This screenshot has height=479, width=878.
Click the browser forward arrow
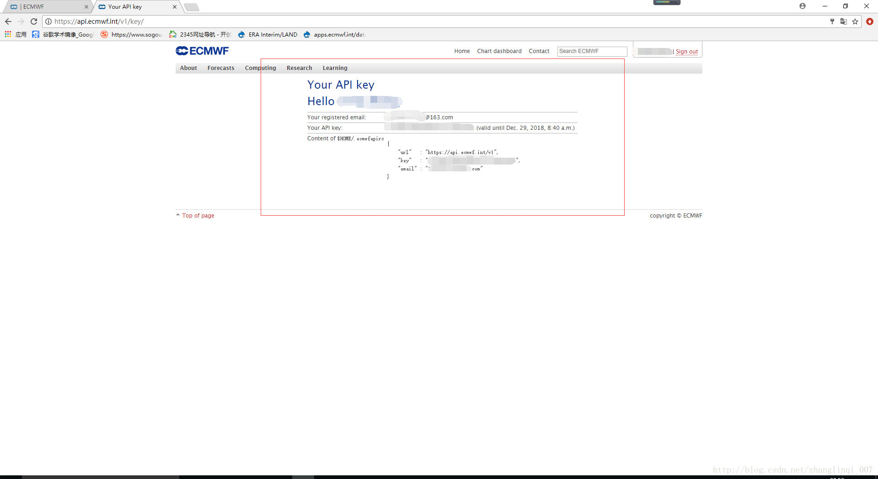tap(21, 21)
